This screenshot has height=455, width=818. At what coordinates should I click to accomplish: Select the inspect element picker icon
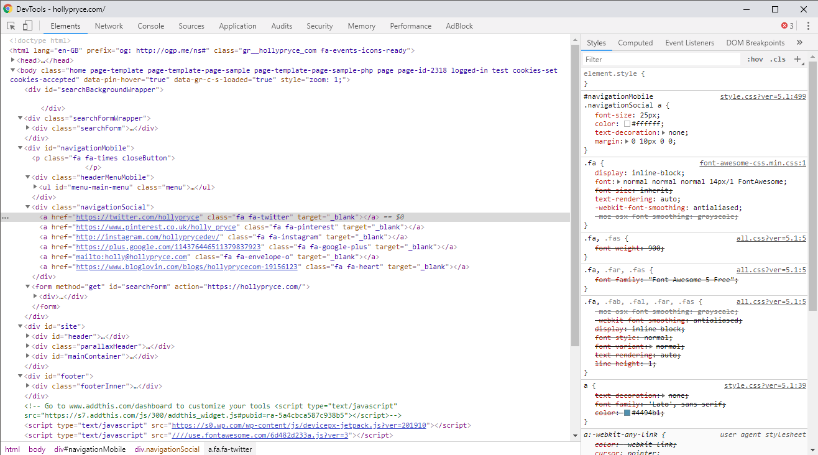tap(10, 25)
